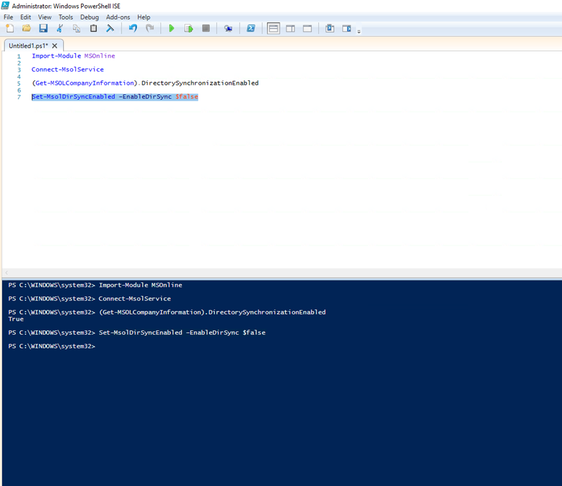Click the New script icon
The width and height of the screenshot is (562, 486).
point(10,28)
